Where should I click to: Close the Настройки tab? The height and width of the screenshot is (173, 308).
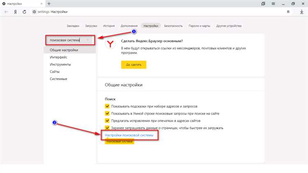[x=41, y=4]
